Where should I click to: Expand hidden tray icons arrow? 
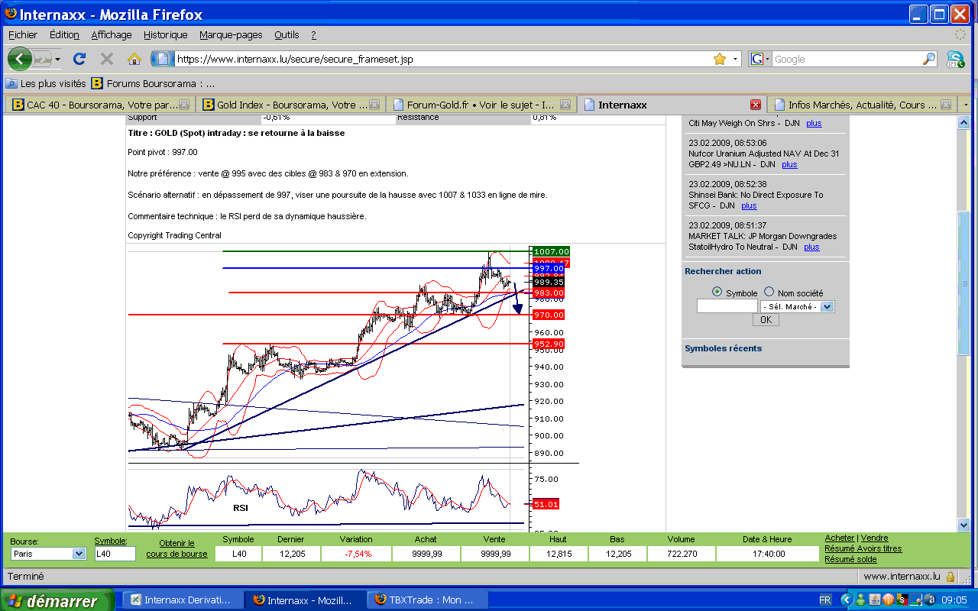(x=846, y=600)
